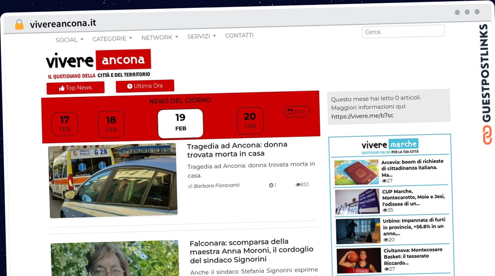Click the comment count icon under Tragedia article
This screenshot has width=495, height=276.
[271, 185]
